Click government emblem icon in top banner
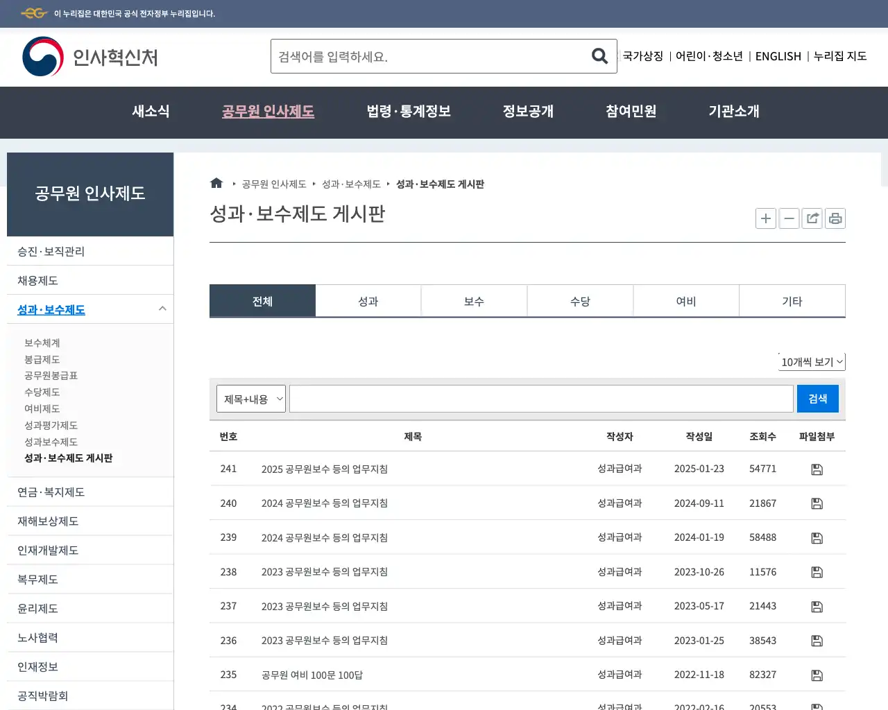Screen dimensions: 888x710 coord(34,13)
